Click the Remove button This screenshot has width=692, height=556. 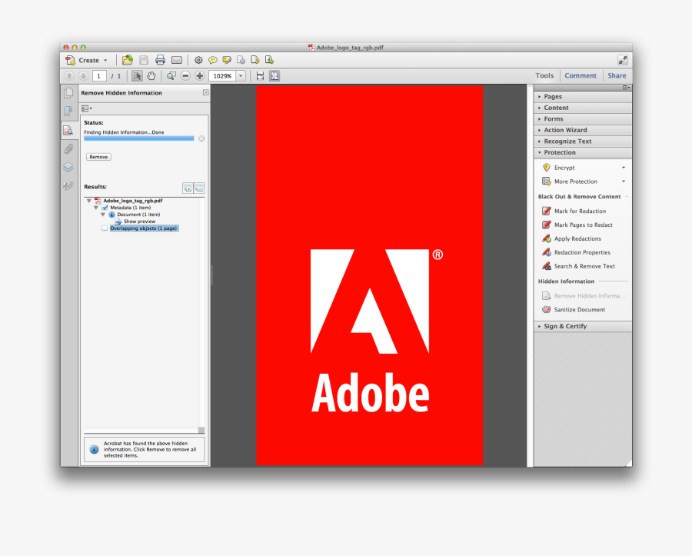pos(98,156)
